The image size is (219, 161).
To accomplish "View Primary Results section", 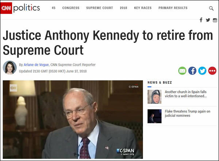I will click(x=173, y=8).
